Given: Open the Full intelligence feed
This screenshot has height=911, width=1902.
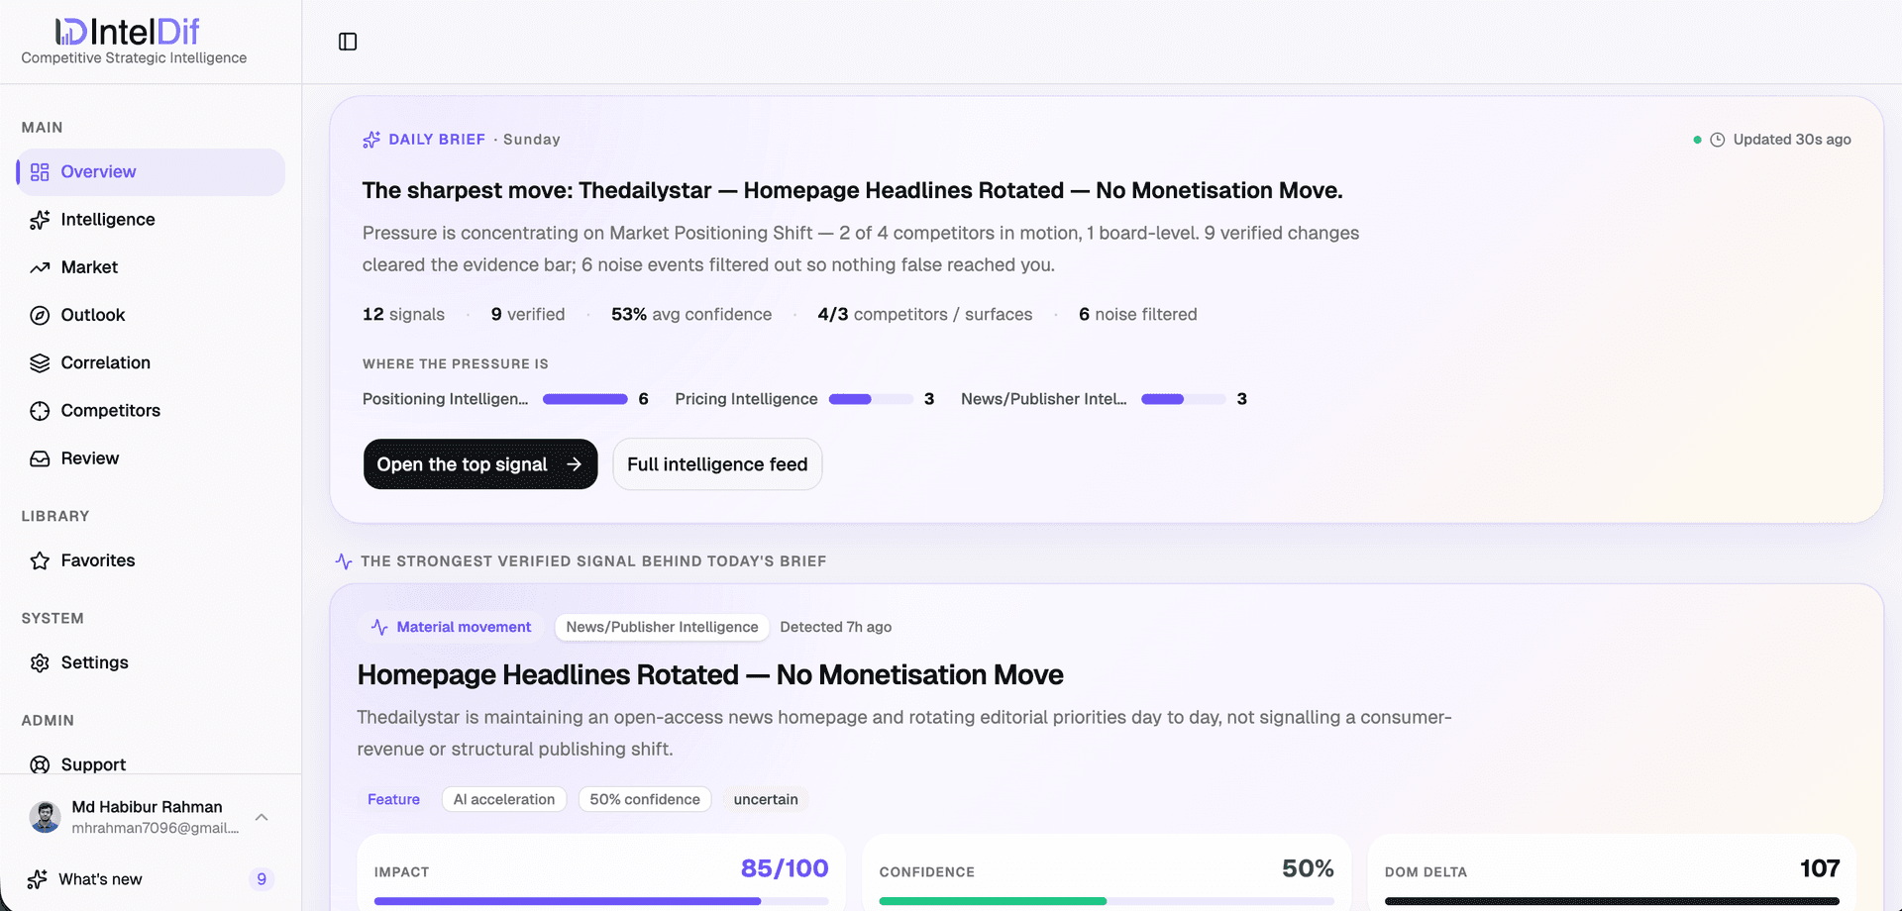Looking at the screenshot, I should [x=717, y=464].
